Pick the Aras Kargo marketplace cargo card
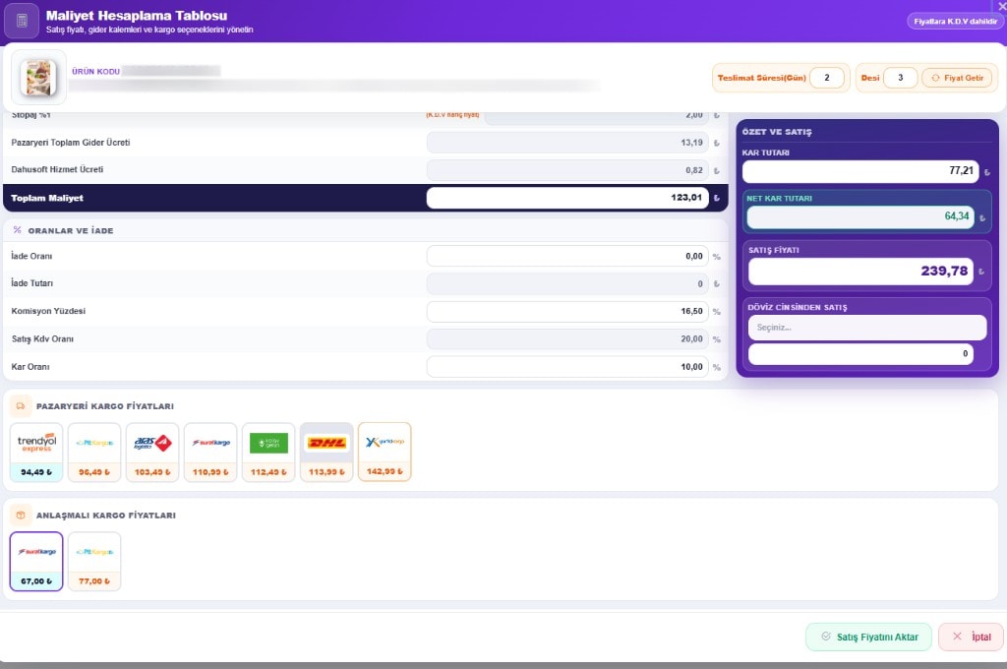This screenshot has height=669, width=1007. (x=152, y=452)
